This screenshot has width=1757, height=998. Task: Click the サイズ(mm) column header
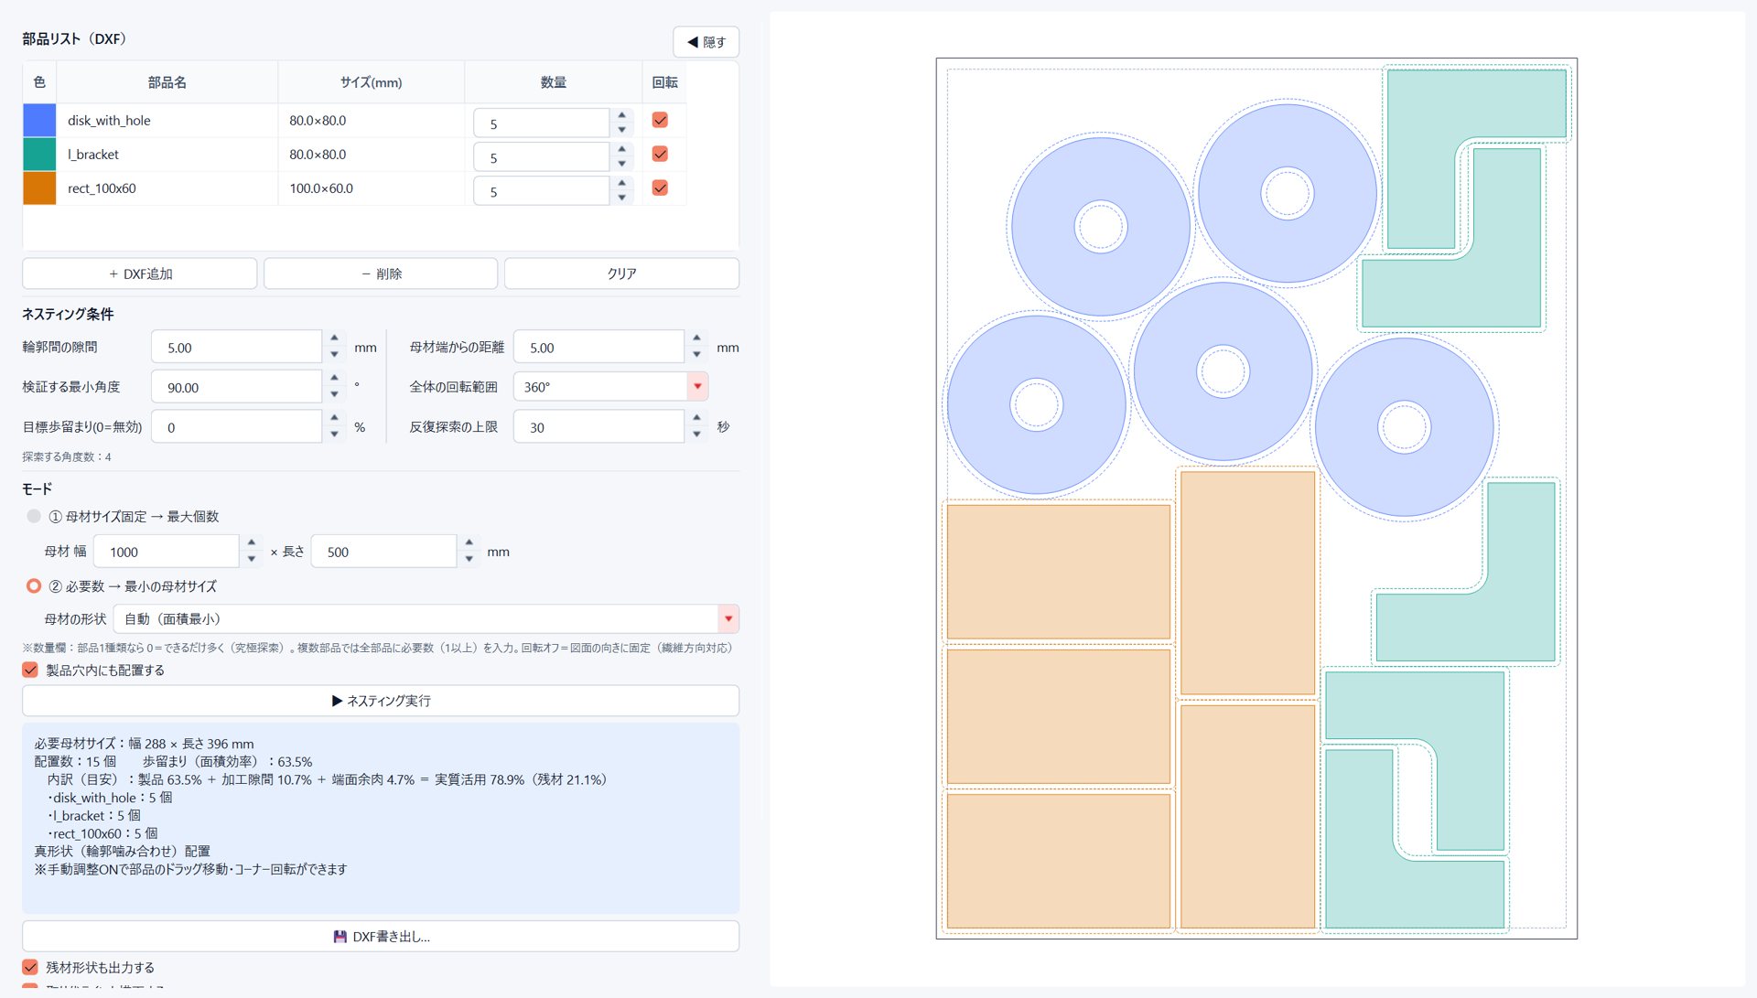(x=372, y=82)
